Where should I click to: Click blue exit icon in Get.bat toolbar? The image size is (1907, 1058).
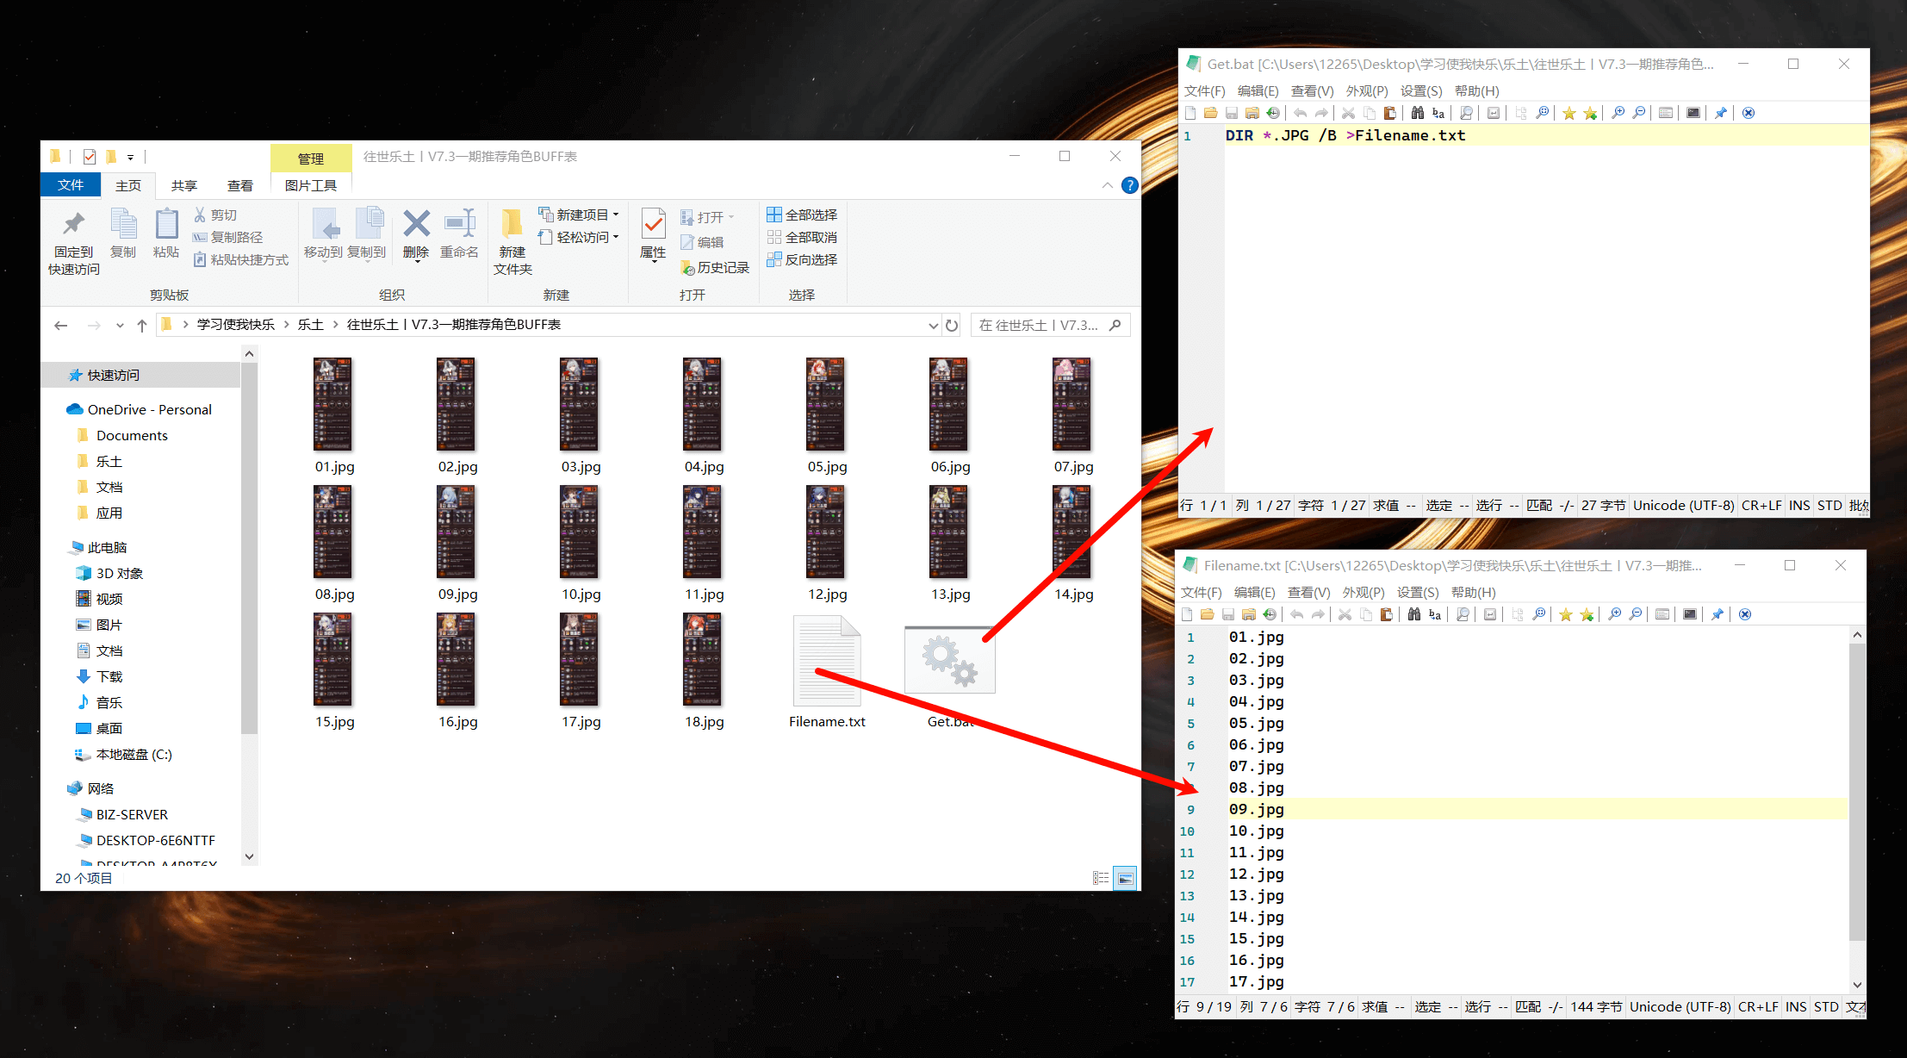click(1748, 113)
